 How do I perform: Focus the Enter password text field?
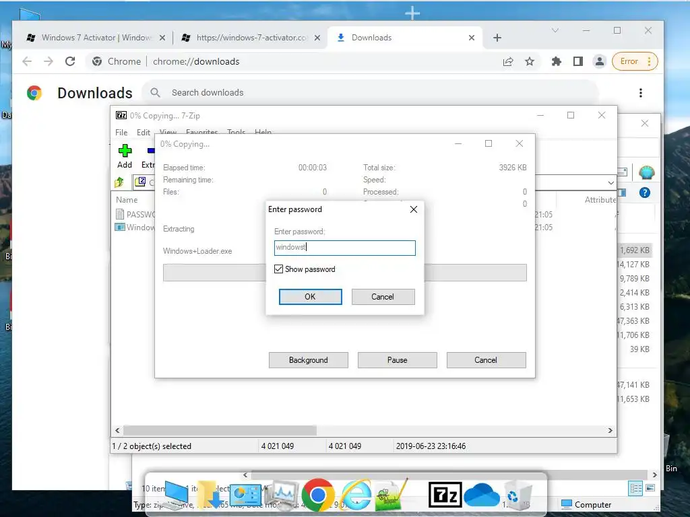point(344,248)
